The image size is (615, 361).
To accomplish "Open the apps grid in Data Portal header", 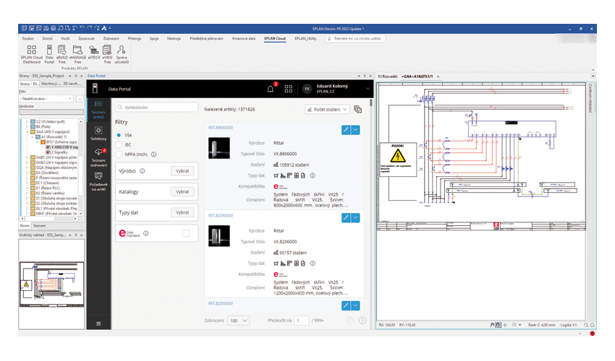I will coord(288,89).
